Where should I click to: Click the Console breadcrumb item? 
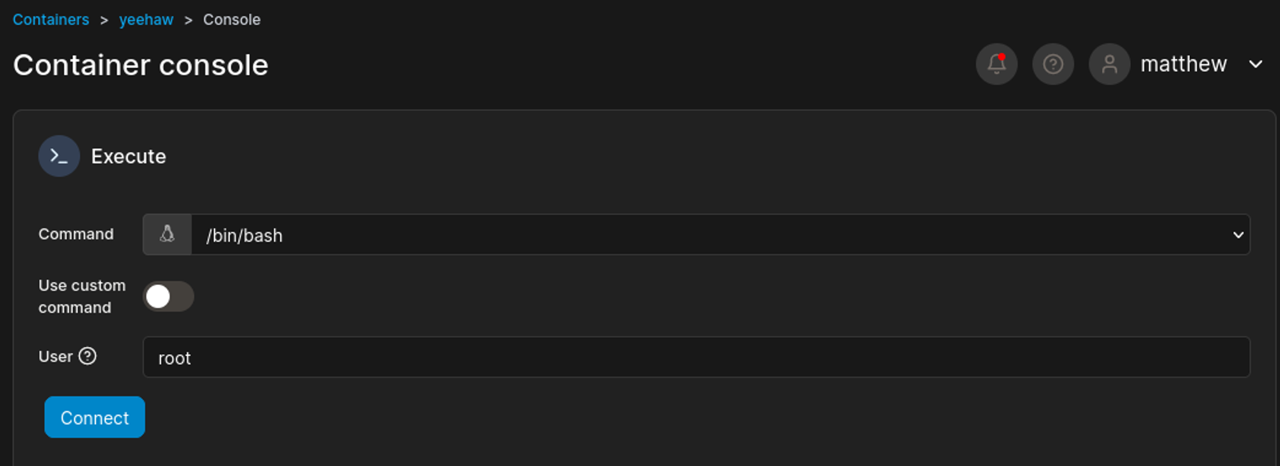232,20
